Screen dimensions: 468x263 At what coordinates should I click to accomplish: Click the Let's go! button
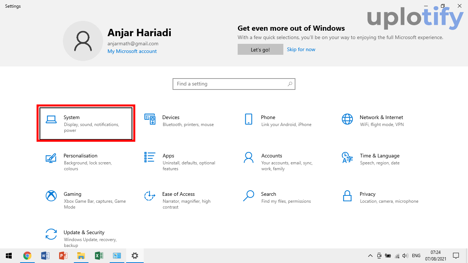(260, 49)
